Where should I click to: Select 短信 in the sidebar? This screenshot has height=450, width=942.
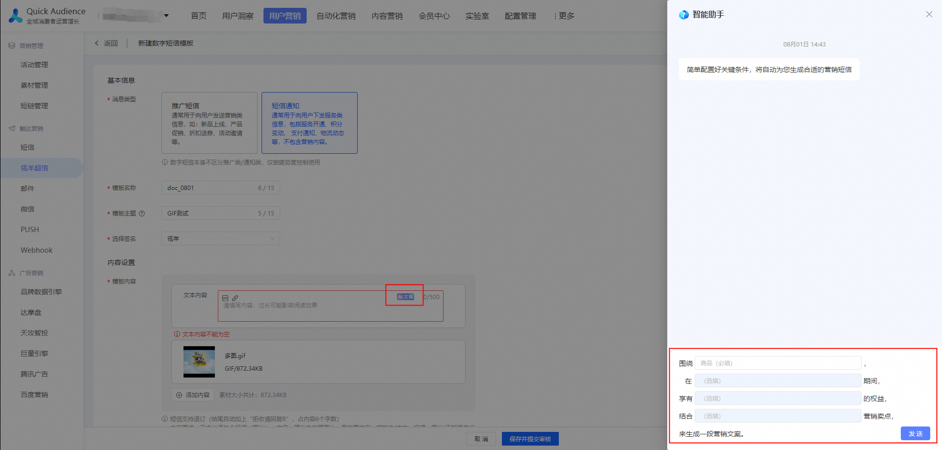tap(27, 147)
